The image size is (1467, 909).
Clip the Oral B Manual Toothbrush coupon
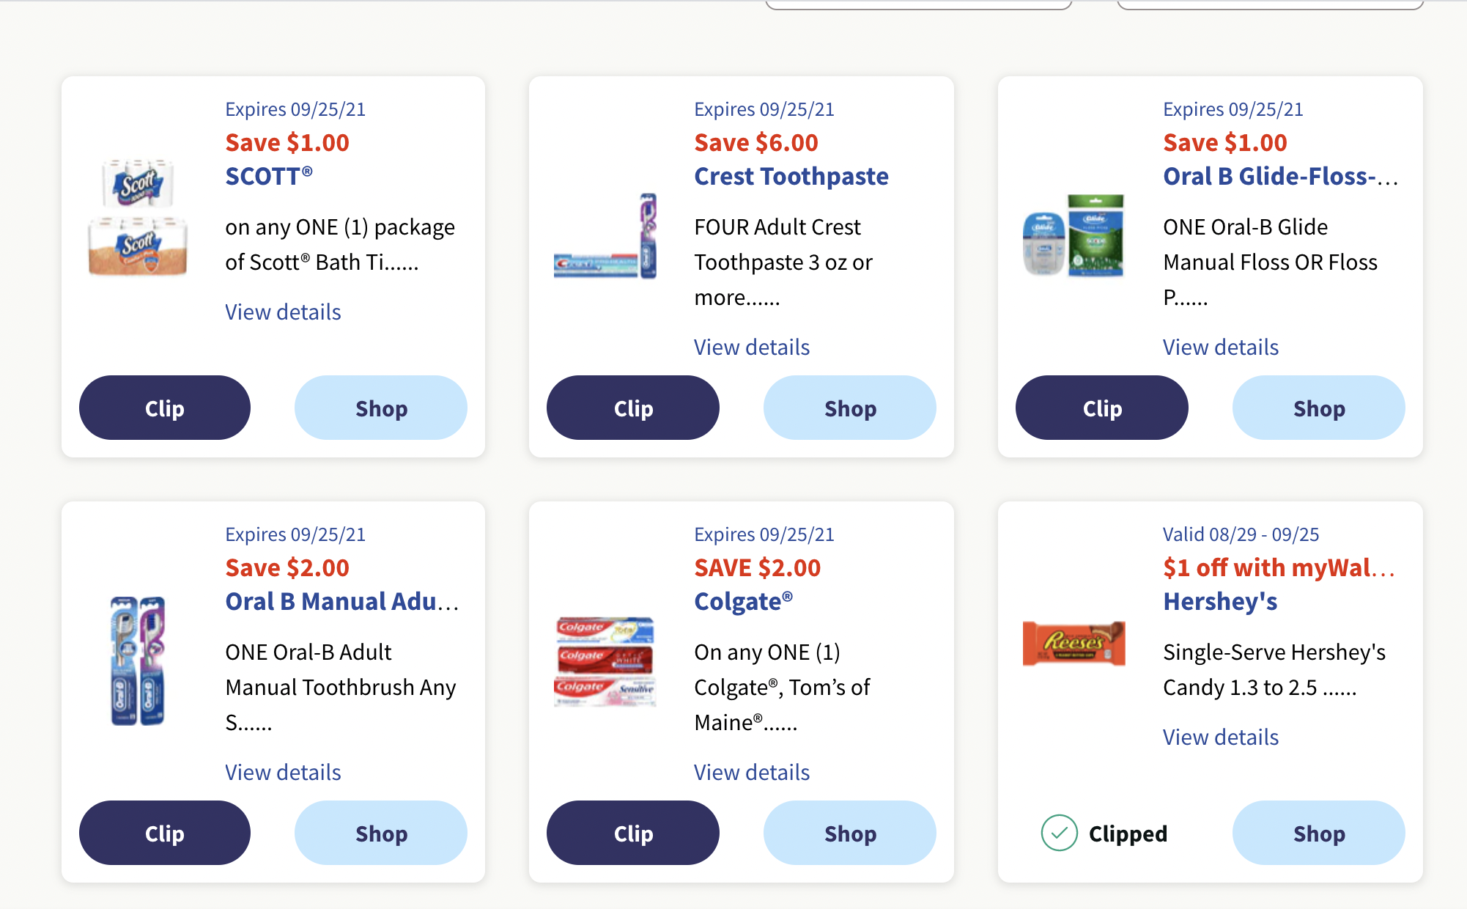coord(164,833)
